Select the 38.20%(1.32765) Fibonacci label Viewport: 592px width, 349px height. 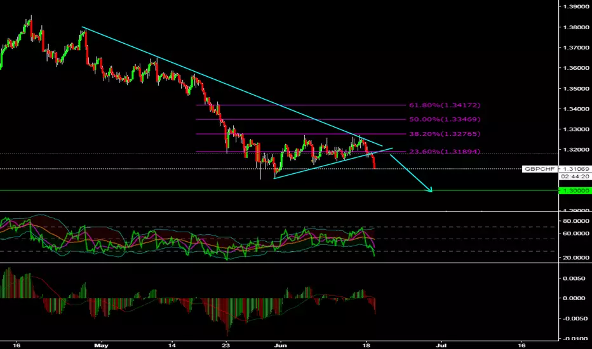click(445, 134)
